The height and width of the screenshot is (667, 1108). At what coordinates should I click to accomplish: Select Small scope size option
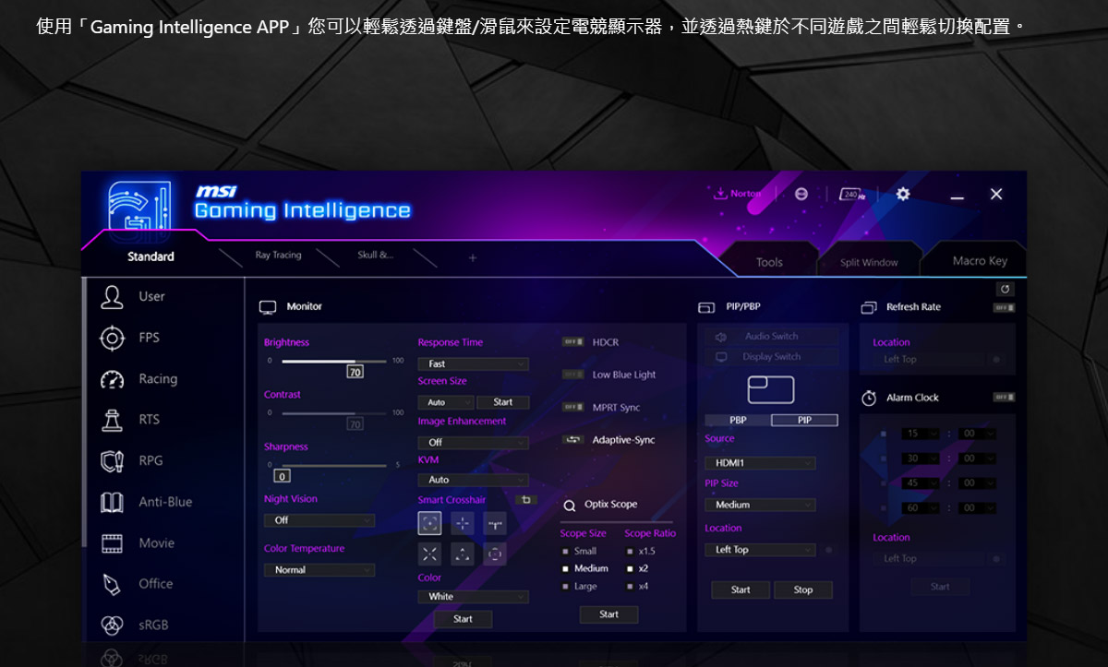580,551
